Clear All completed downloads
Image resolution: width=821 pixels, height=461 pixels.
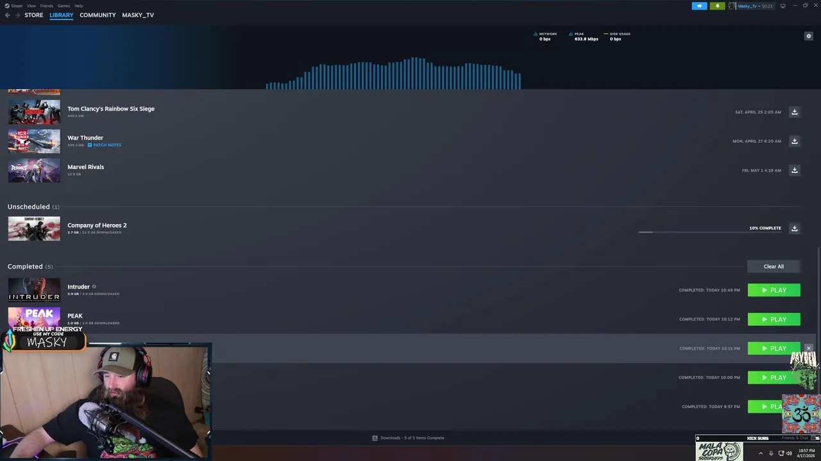click(x=774, y=266)
